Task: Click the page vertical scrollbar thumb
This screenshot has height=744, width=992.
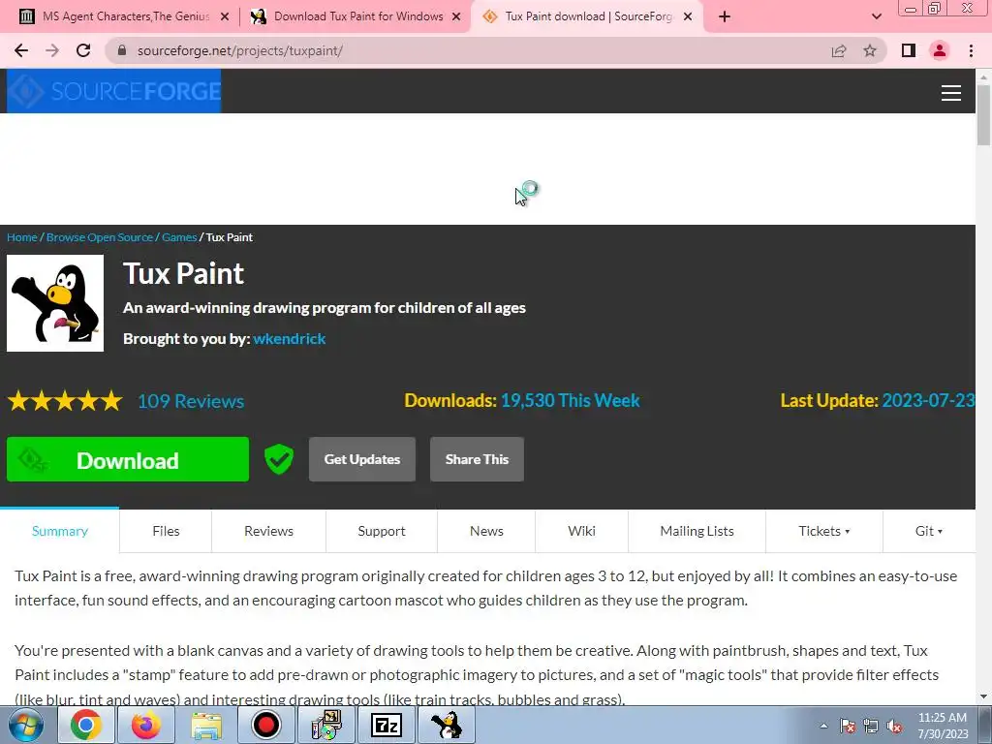Action: tap(983, 115)
